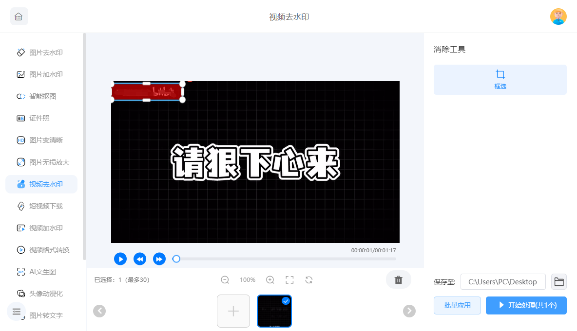Click the refresh reset icon

309,280
